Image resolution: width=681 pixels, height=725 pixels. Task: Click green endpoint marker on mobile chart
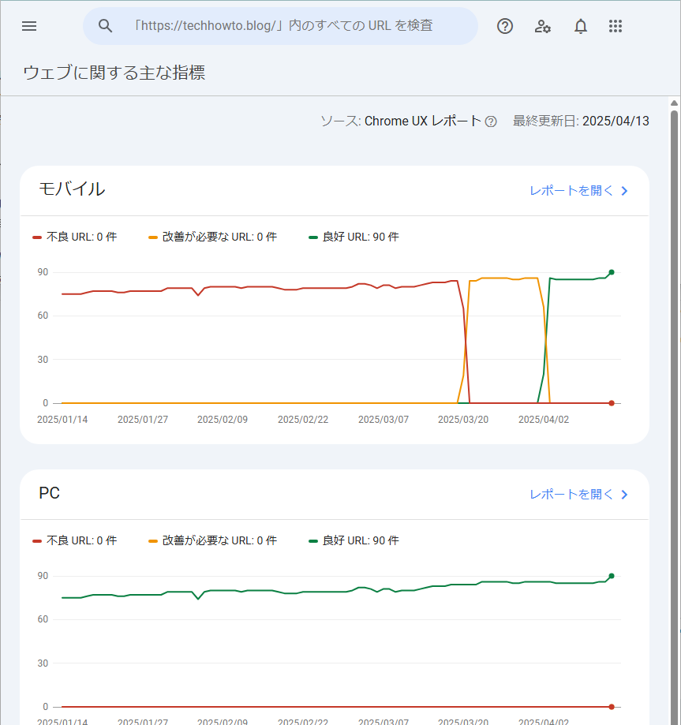coord(612,272)
